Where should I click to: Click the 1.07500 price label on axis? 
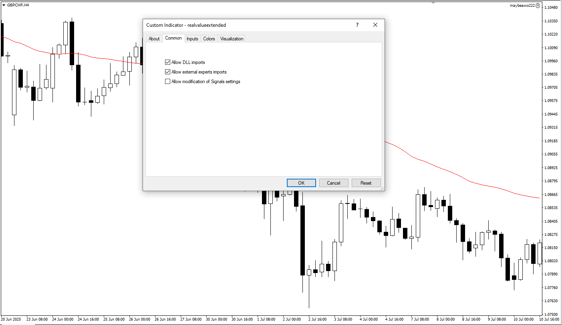point(552,314)
